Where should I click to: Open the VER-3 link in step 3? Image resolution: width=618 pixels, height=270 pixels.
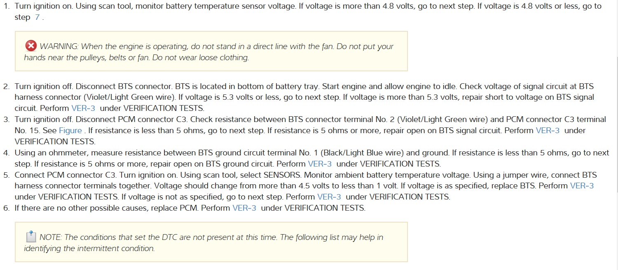tap(548, 130)
